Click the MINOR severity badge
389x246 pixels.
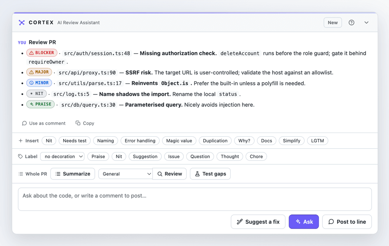(39, 83)
